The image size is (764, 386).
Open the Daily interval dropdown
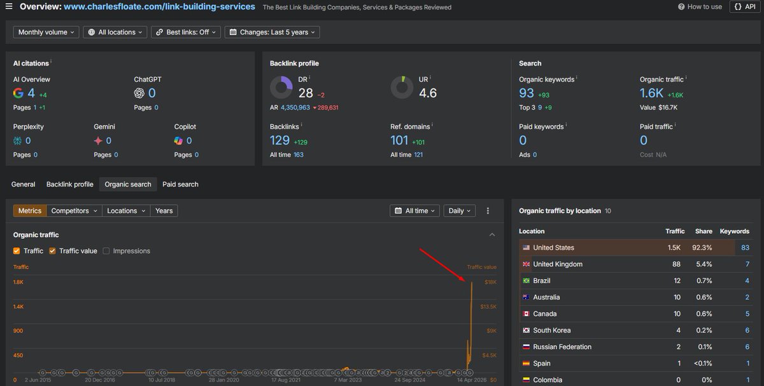(460, 211)
